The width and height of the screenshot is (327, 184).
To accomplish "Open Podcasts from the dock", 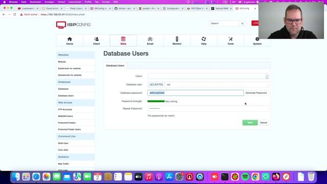I will click(159, 177).
